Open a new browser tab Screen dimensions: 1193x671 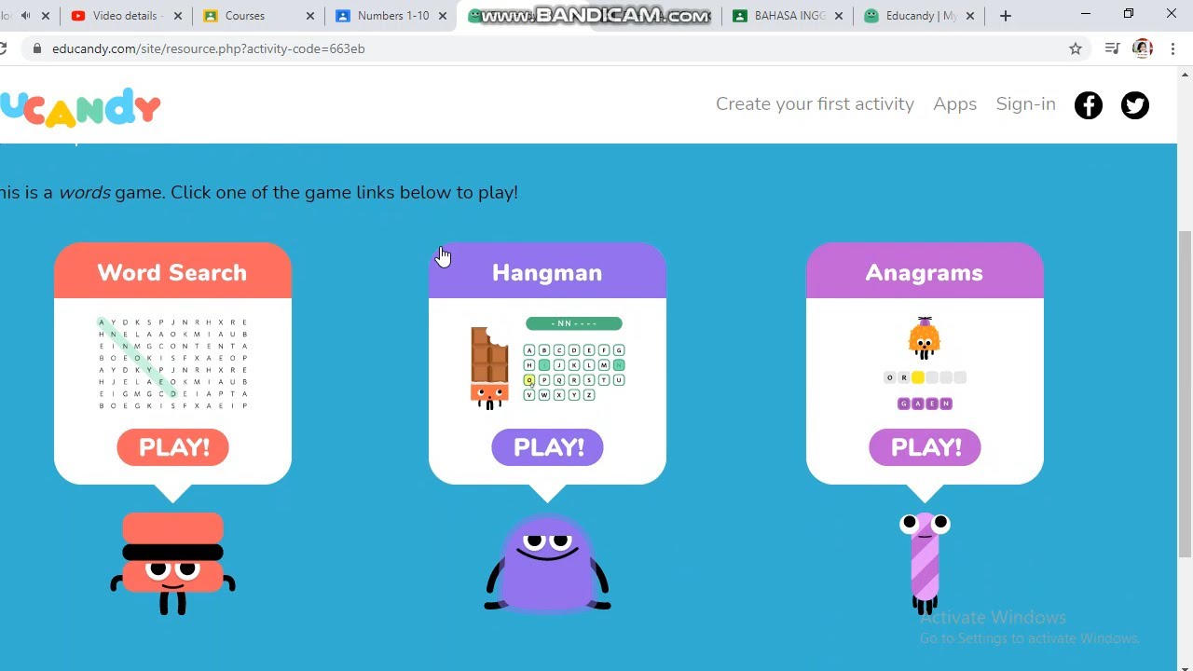click(1005, 16)
